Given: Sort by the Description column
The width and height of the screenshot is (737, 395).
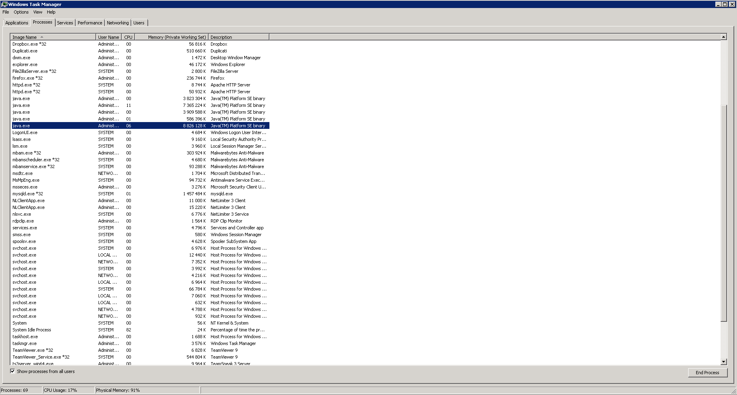Looking at the screenshot, I should (x=221, y=36).
